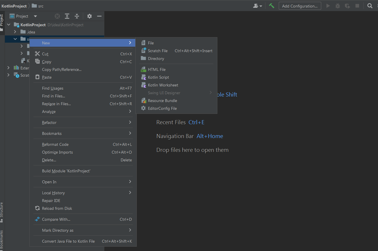This screenshot has width=378, height=251.
Task: Select the .idea folder row
Action: click(x=55, y=32)
